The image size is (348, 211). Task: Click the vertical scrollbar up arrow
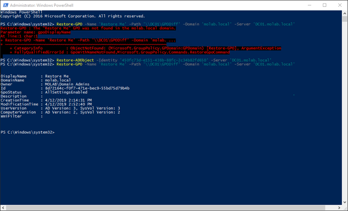point(344,14)
